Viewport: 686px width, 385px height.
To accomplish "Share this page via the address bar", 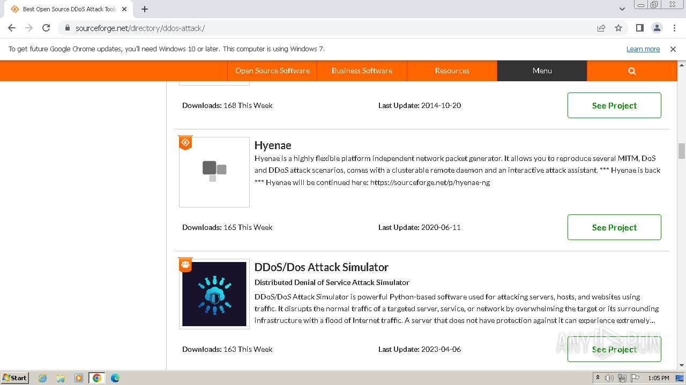I will click(x=601, y=28).
